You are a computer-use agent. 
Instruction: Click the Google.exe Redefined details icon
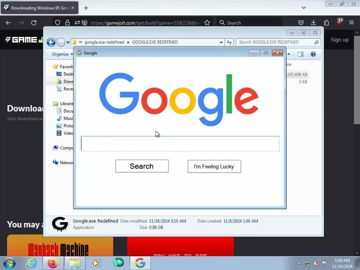click(x=60, y=224)
